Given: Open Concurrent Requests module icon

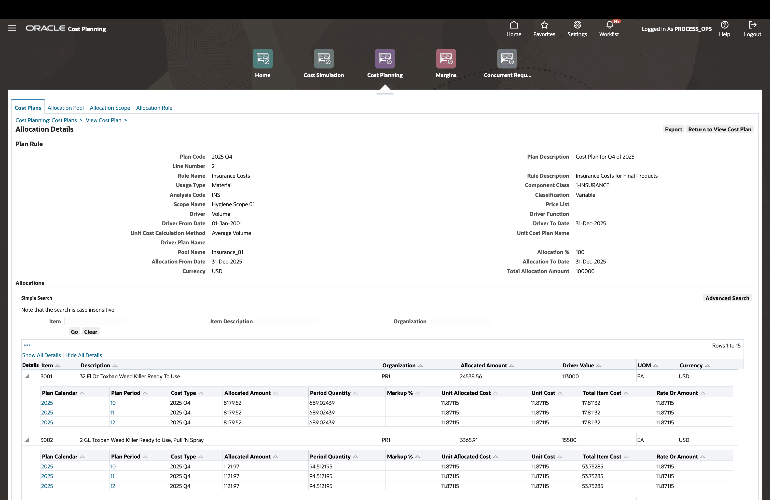Looking at the screenshot, I should (x=507, y=59).
